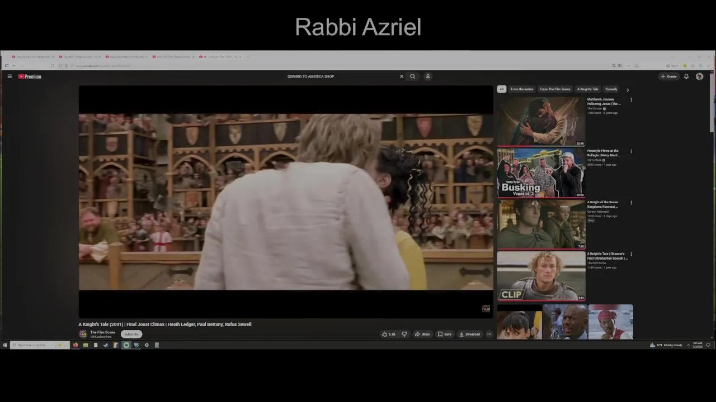Open the 'Busking Vegas pt. 2' thumbnail
The image size is (716, 402).
(x=541, y=173)
